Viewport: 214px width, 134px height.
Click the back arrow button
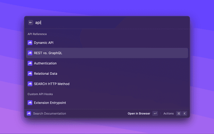point(30,22)
